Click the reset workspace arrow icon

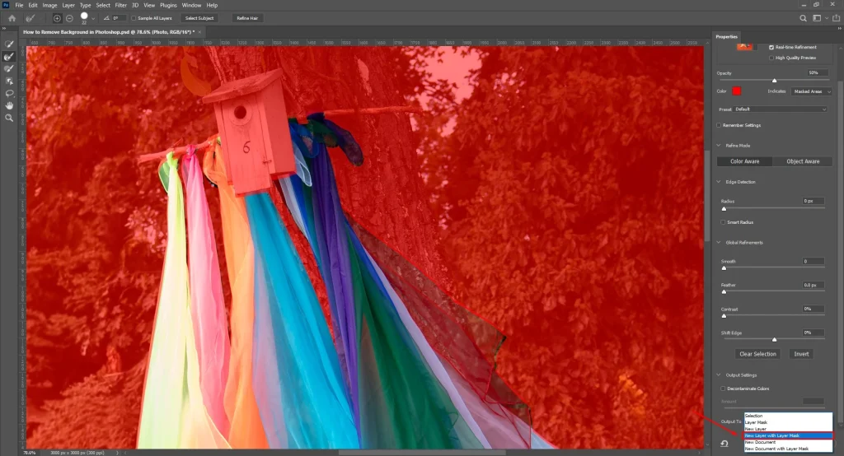(724, 444)
